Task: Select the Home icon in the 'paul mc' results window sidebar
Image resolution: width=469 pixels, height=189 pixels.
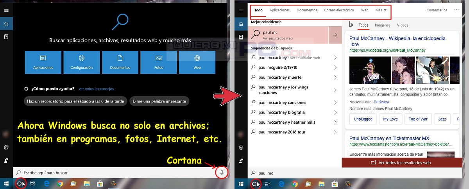Action: [241, 24]
